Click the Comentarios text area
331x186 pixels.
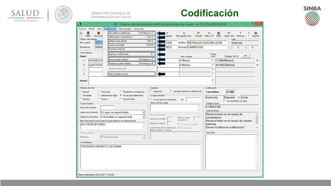pos(140,157)
